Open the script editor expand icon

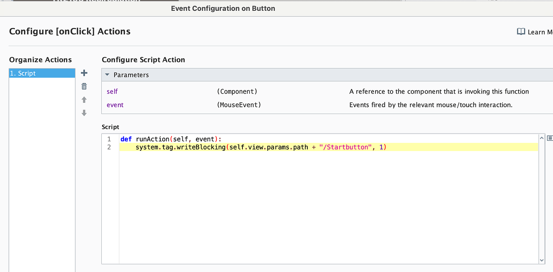pos(549,138)
